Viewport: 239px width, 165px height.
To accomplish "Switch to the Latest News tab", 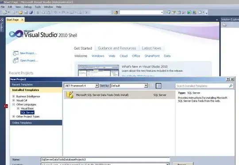I will pos(151,48).
